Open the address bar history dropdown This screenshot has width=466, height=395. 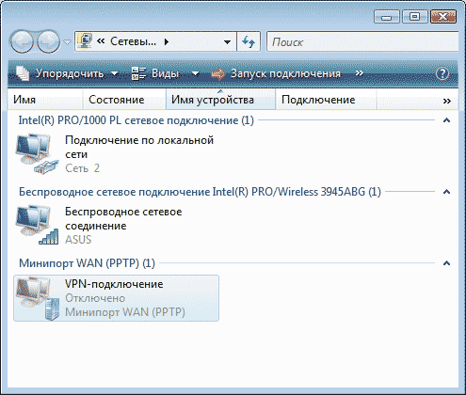coord(228,41)
